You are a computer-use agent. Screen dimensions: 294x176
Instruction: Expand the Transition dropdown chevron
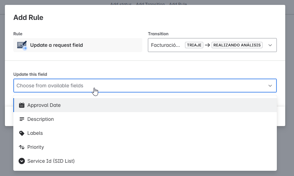(x=270, y=45)
